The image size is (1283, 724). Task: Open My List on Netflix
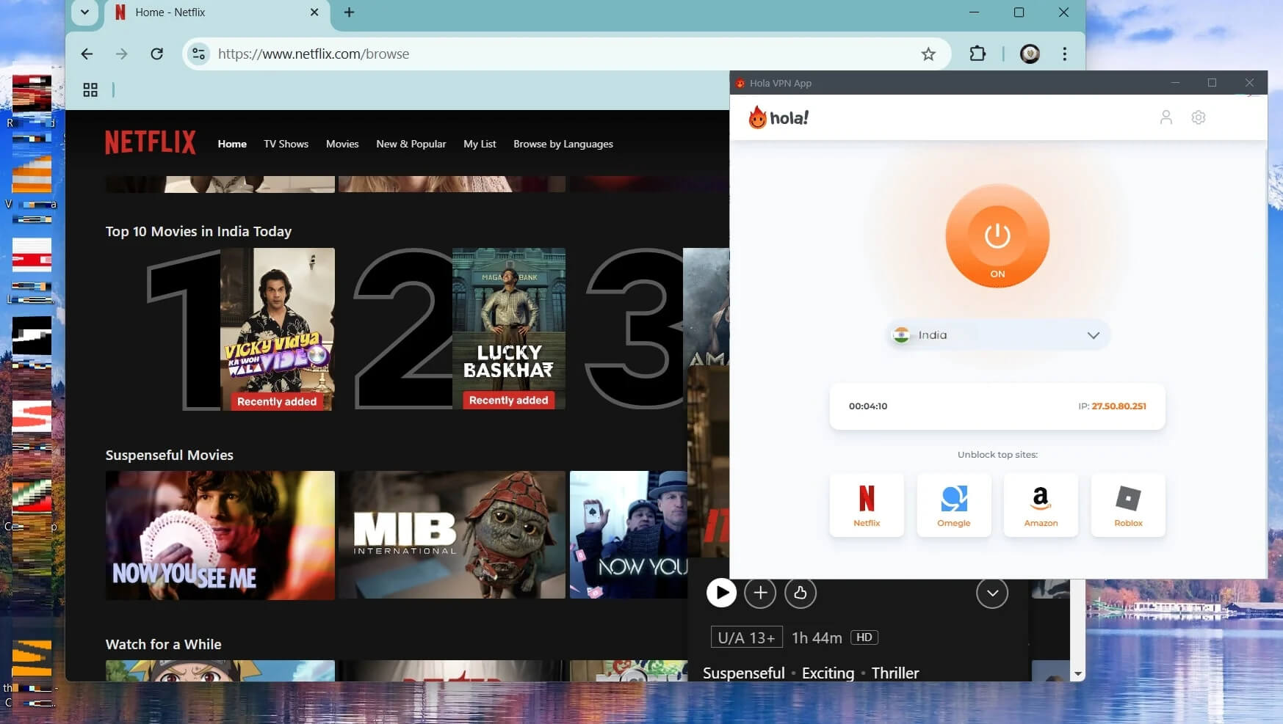(x=480, y=144)
